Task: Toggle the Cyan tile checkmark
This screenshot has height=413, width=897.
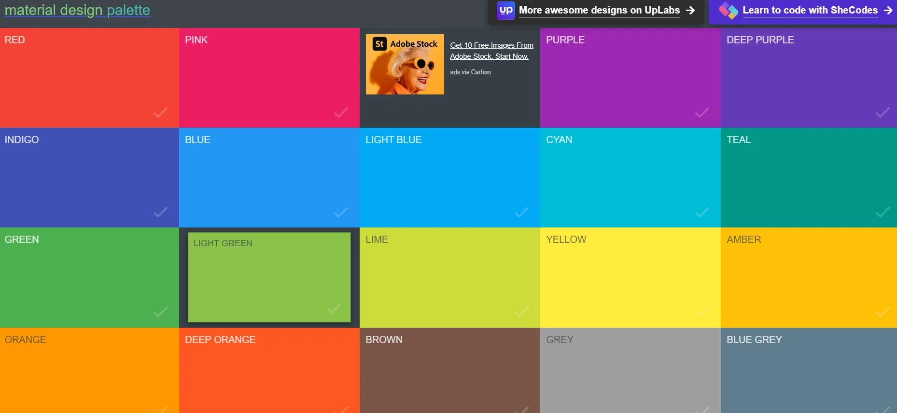Action: (702, 212)
